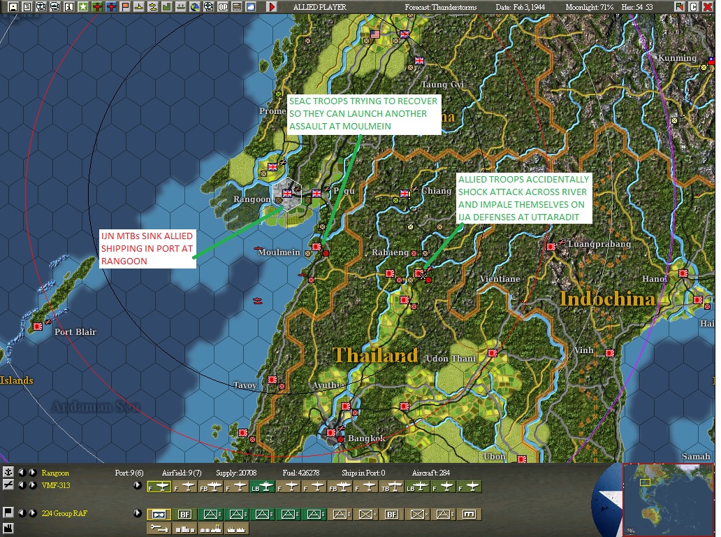This screenshot has width=721, height=537.
Task: Select the TB torpedo bomber unit icon
Action: (392, 487)
